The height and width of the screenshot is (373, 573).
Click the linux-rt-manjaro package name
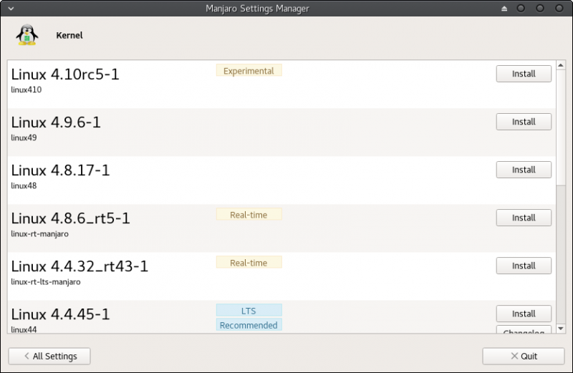[39, 234]
